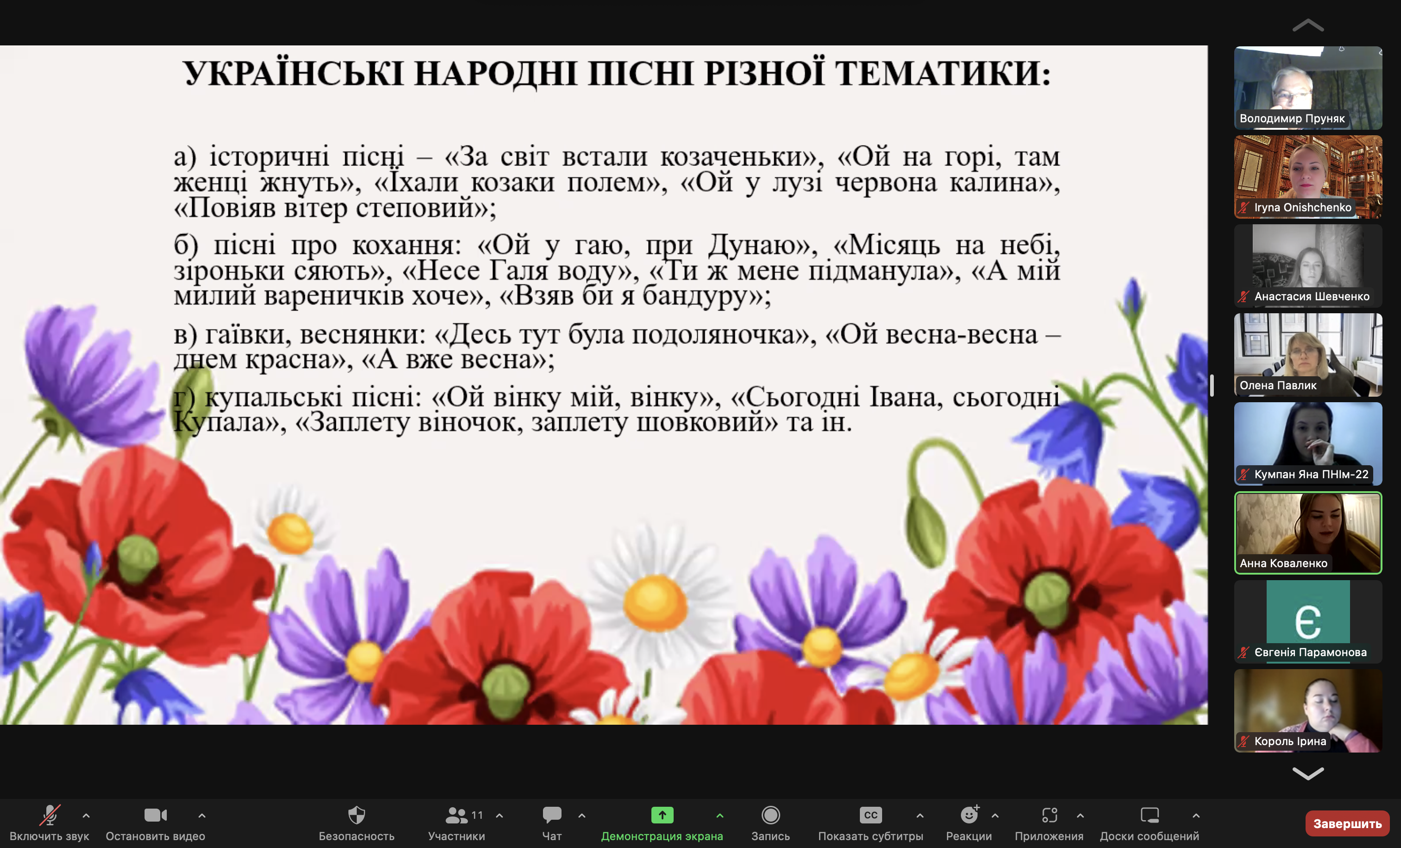Image resolution: width=1401 pixels, height=848 pixels.
Task: Open the Приложения apps icon
Action: (x=1050, y=815)
